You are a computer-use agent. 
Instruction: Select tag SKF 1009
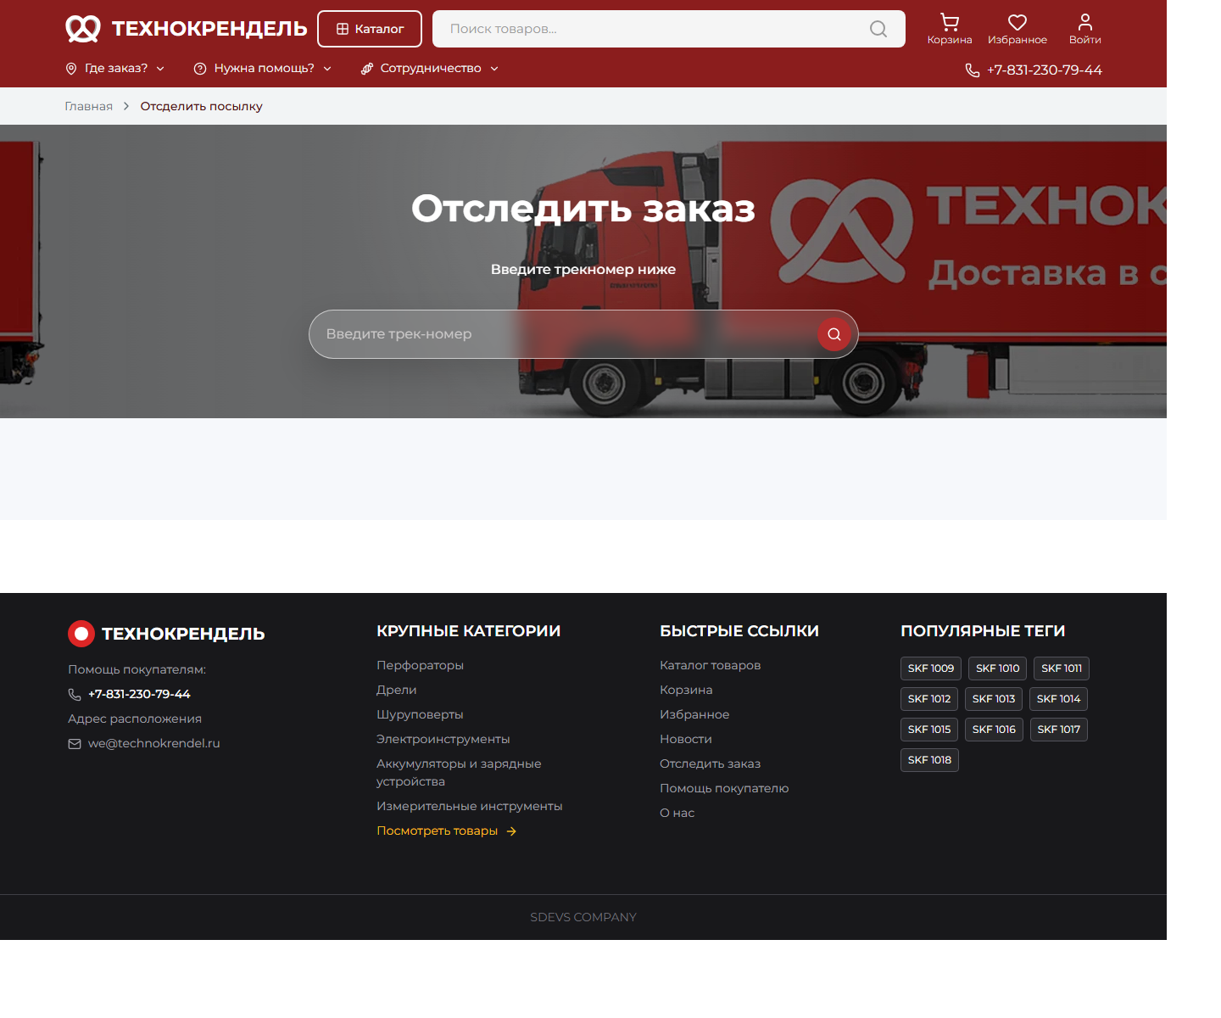click(x=931, y=668)
